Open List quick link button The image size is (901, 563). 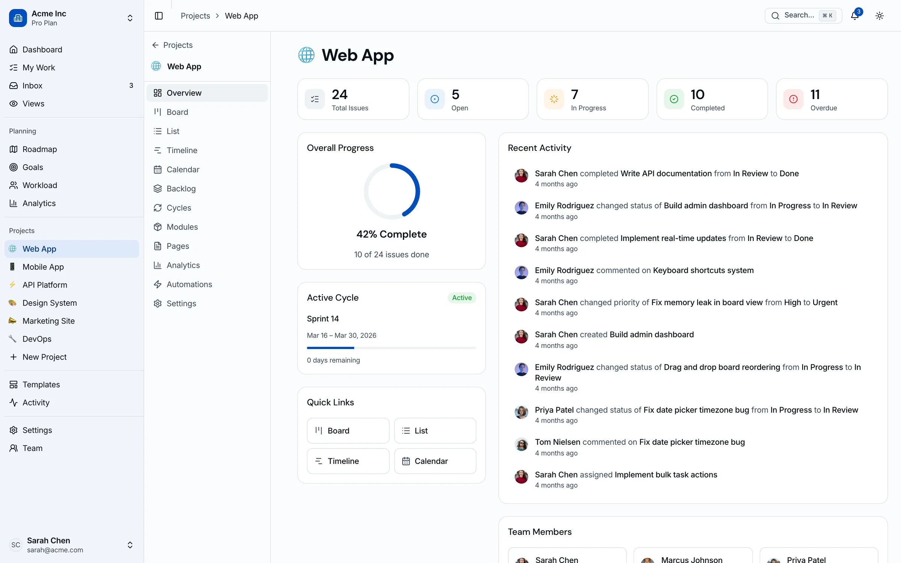coord(435,431)
